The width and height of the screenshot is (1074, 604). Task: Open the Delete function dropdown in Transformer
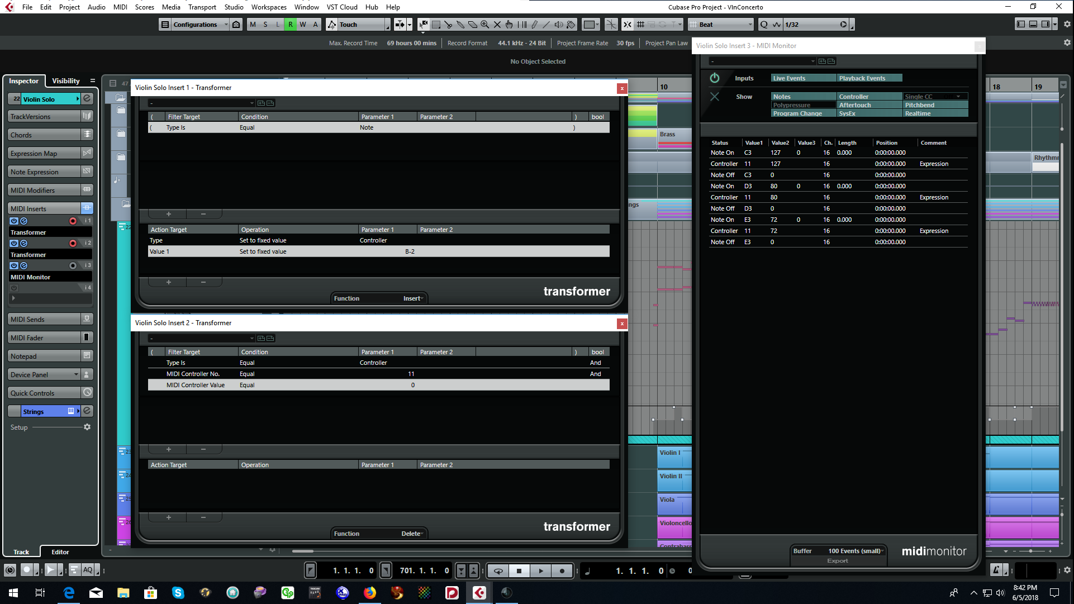pos(411,533)
